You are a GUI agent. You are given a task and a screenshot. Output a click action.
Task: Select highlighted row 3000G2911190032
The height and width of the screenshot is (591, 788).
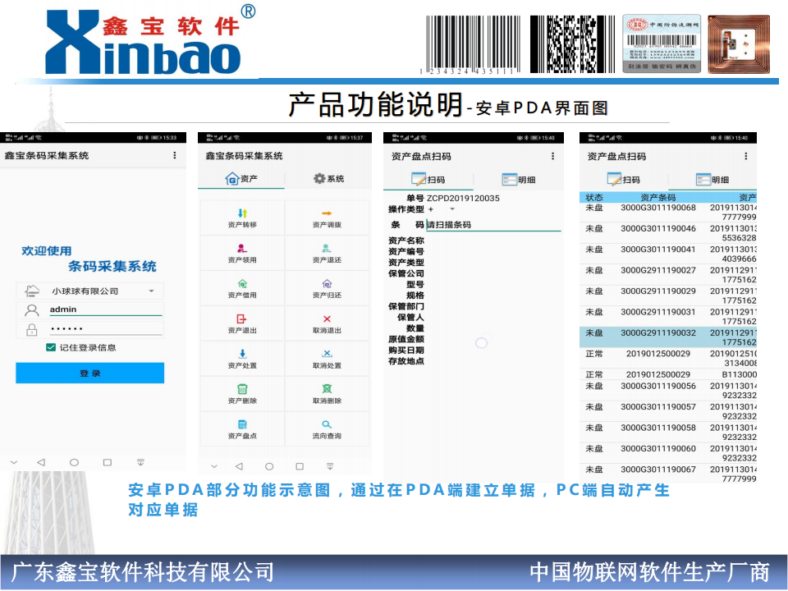pos(668,337)
